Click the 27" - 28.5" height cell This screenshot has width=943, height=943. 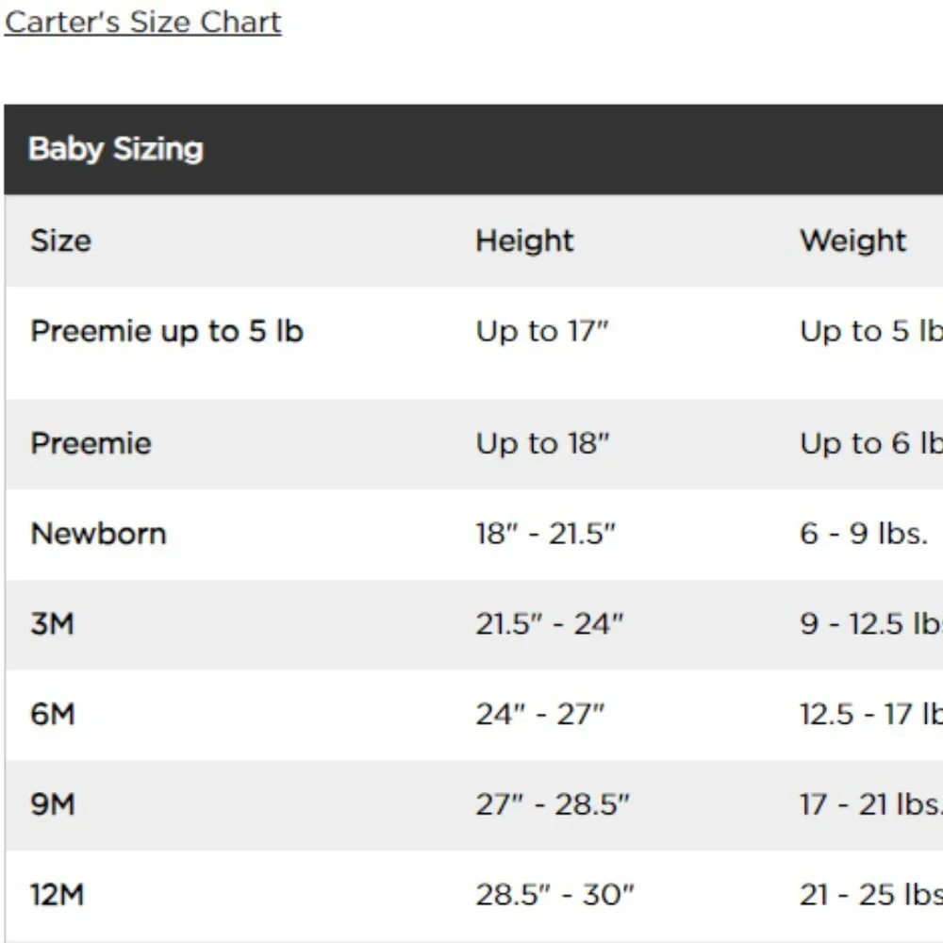point(552,804)
